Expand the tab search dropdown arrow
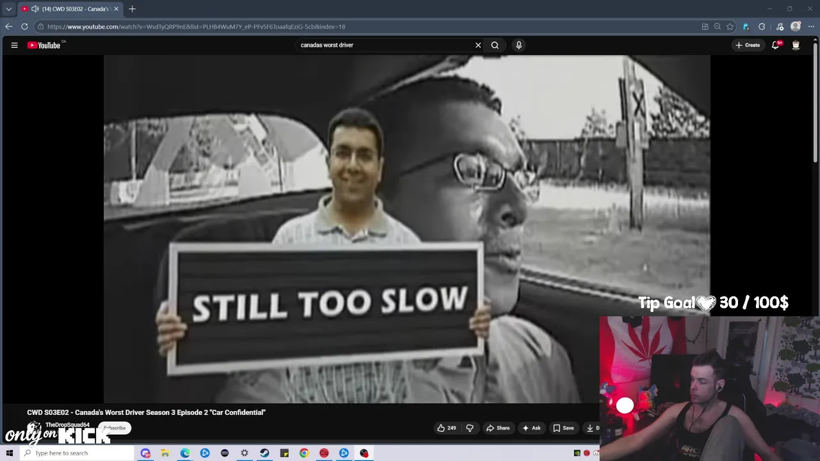 pyautogui.click(x=8, y=9)
